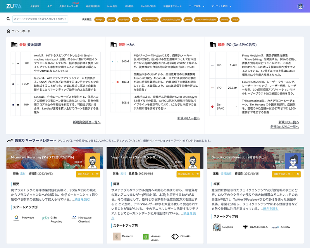
Task: Click 続きを読む on Detecting disinformation card
Action: [x=270, y=208]
